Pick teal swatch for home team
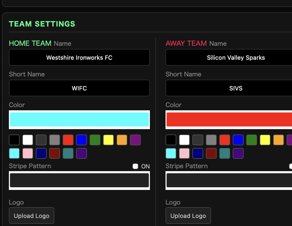This screenshot has width=292, height=226. (68, 153)
